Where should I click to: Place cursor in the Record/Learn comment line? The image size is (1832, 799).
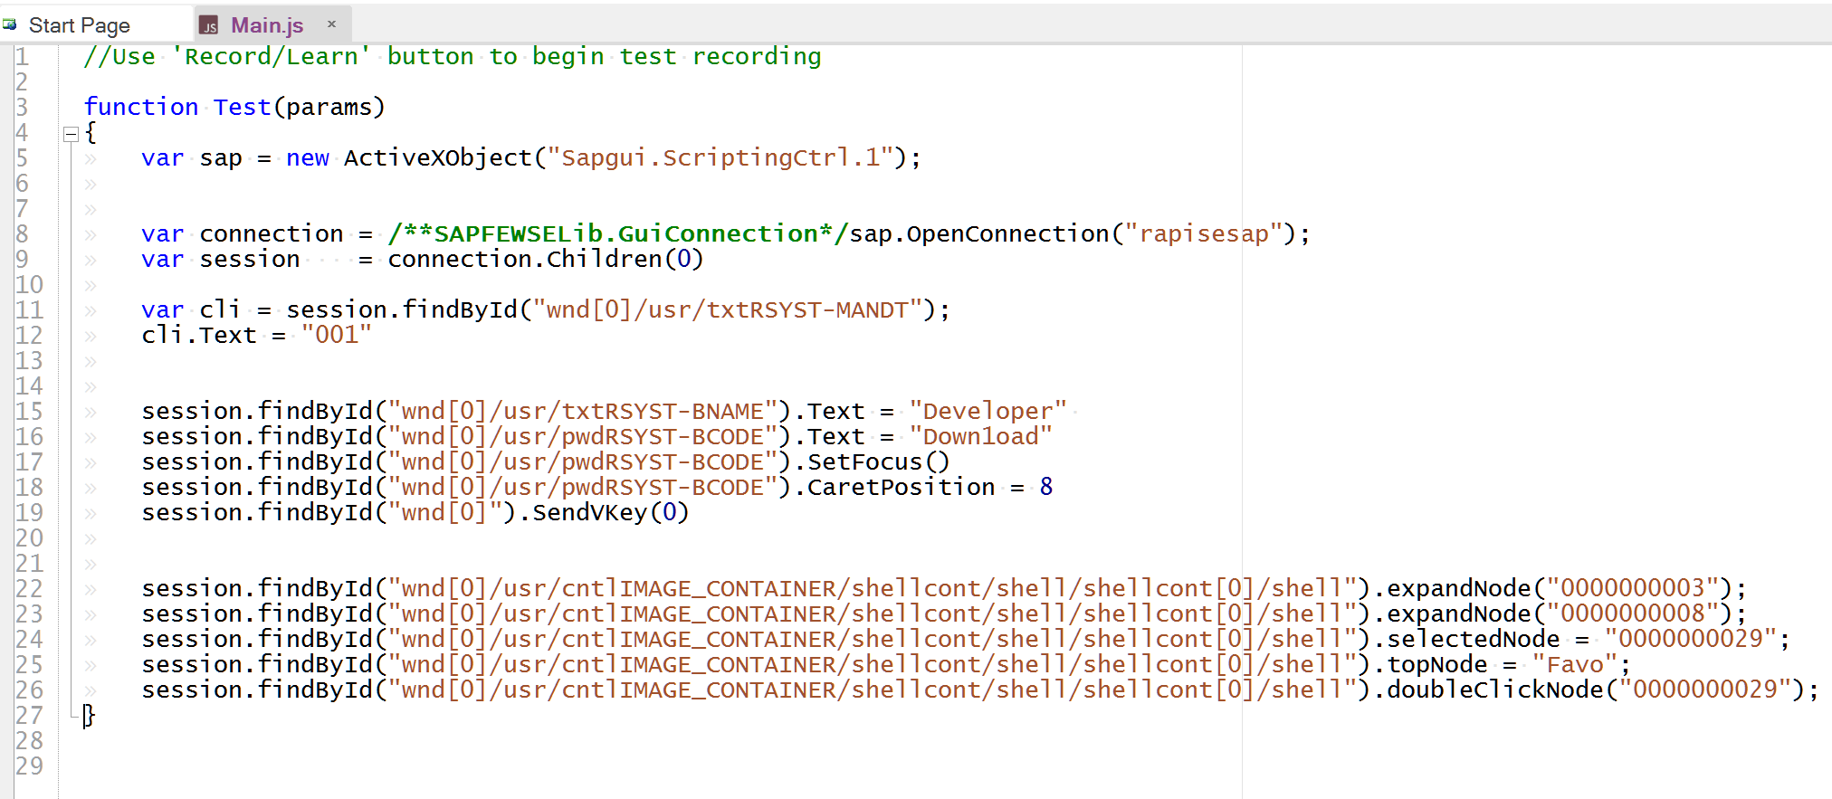point(453,57)
